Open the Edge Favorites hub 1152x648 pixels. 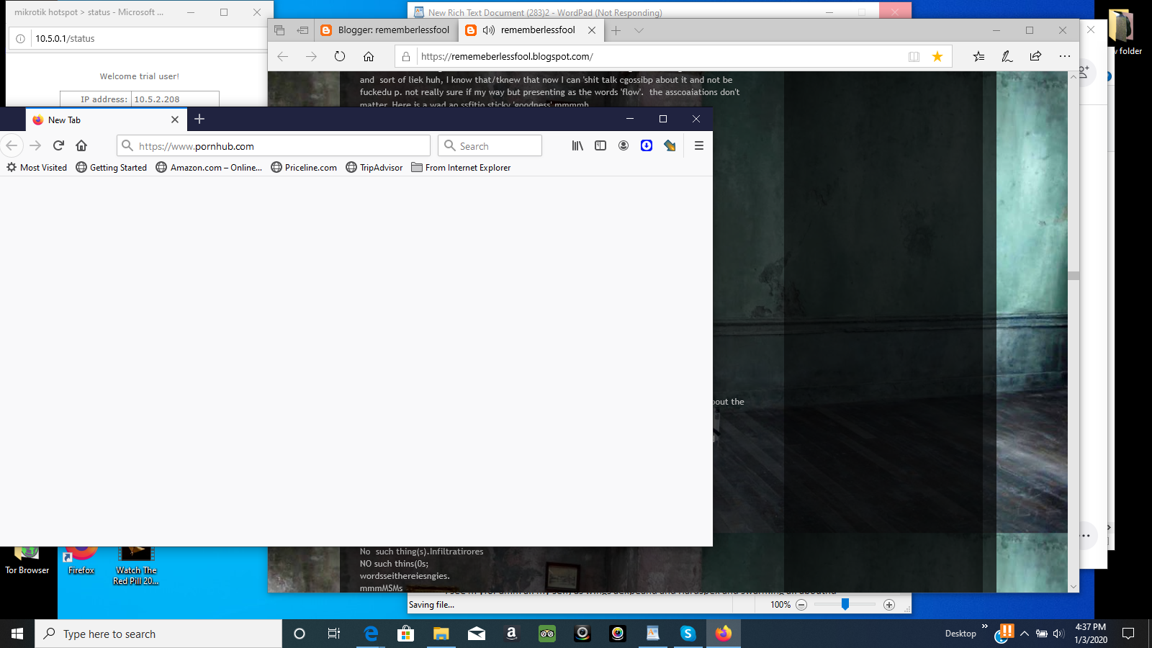978,56
